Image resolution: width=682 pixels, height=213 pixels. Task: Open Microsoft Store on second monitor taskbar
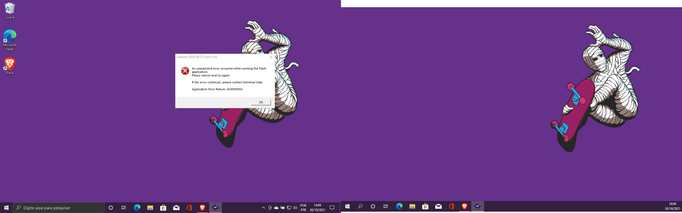(425, 206)
